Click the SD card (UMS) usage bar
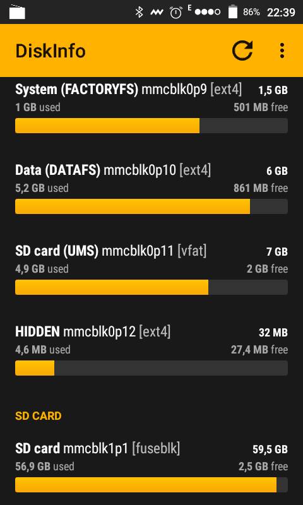Viewport: 303px width, 505px height. click(151, 287)
